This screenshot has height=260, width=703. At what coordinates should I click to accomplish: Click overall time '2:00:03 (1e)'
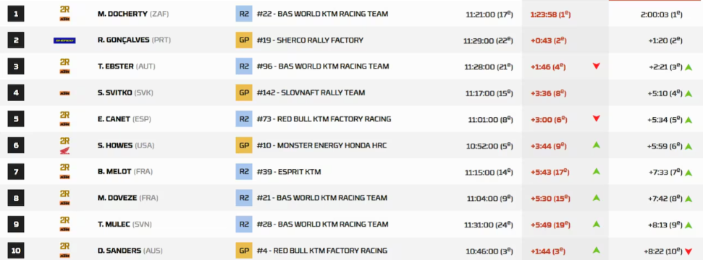(662, 14)
